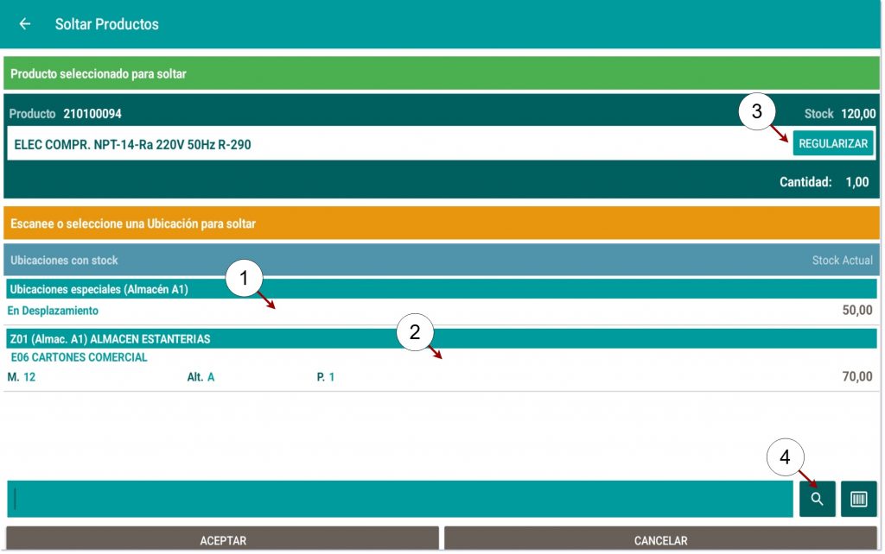The width and height of the screenshot is (885, 554).
Task: Click the Stock Actual column header
Action: pyautogui.click(x=842, y=260)
